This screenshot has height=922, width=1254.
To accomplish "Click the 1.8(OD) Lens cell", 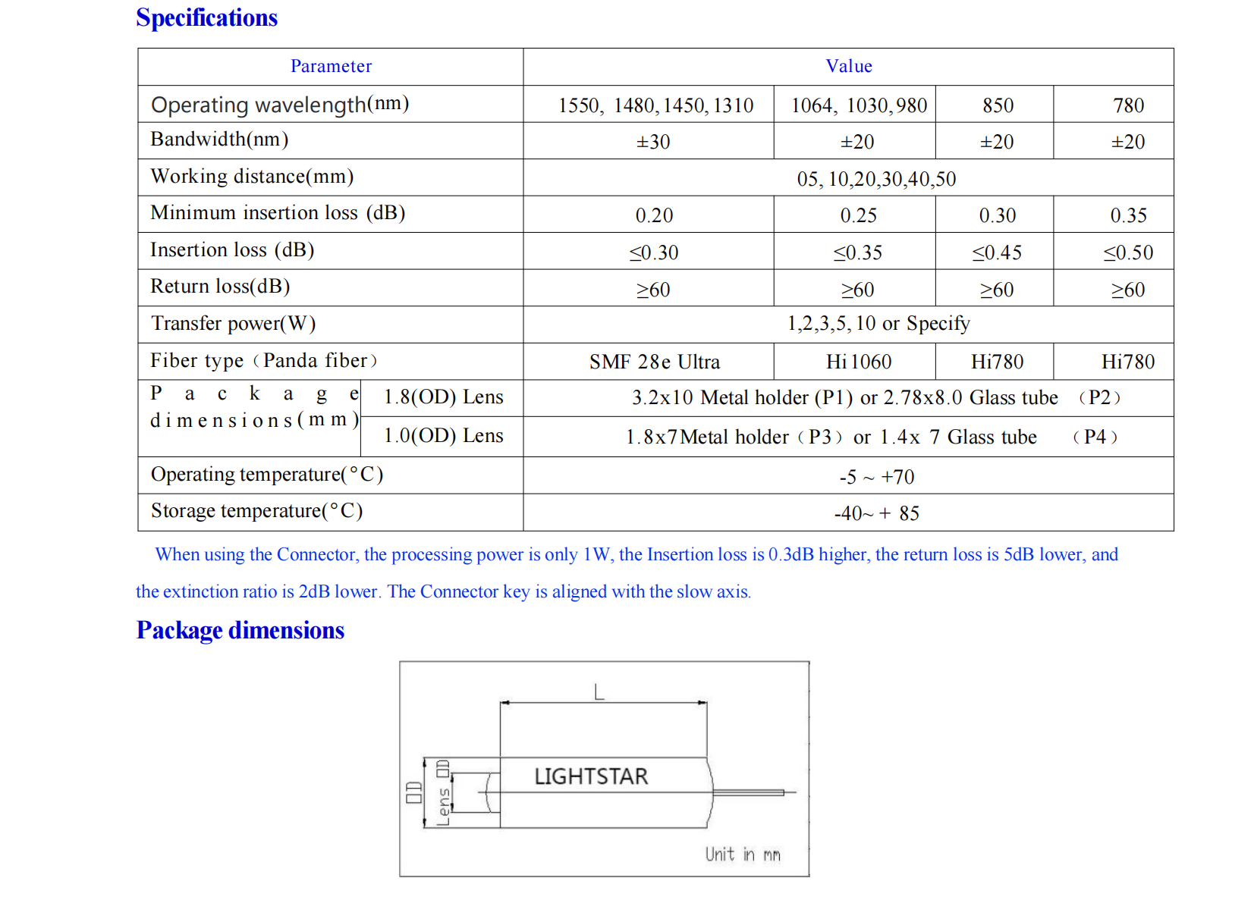I will point(443,397).
